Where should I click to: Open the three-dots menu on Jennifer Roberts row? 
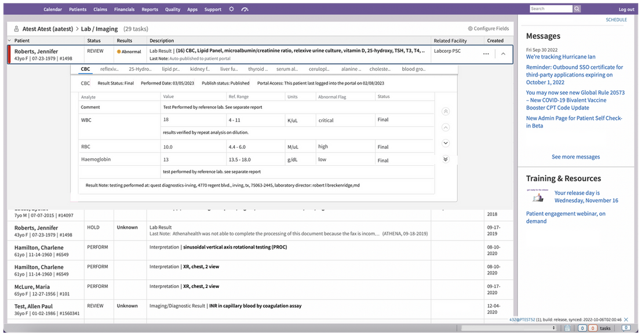pos(486,54)
